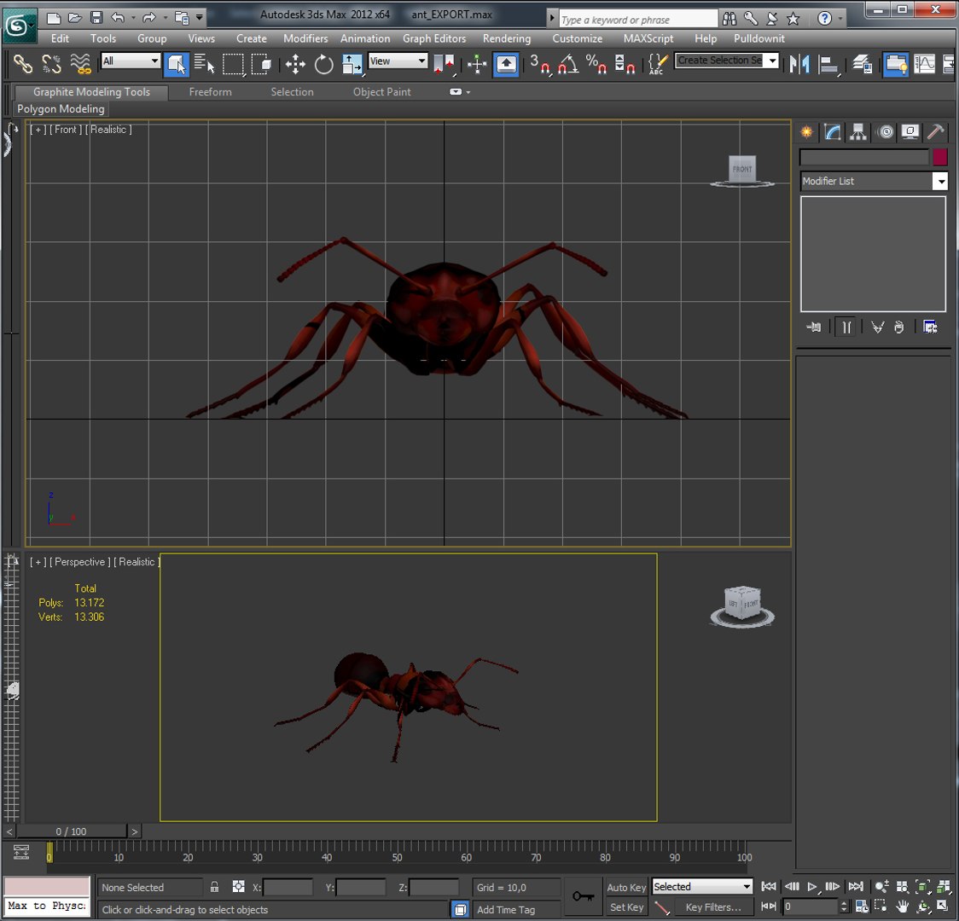Open Curve Editor from toolbar
Screen dimensions: 959x921
click(924, 64)
